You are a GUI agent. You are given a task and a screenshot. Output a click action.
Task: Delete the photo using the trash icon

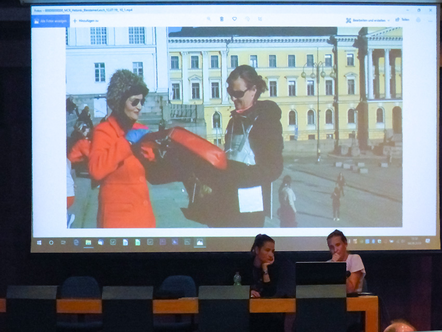coord(222,19)
